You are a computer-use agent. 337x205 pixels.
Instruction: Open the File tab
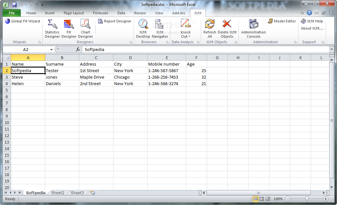pyautogui.click(x=12, y=13)
